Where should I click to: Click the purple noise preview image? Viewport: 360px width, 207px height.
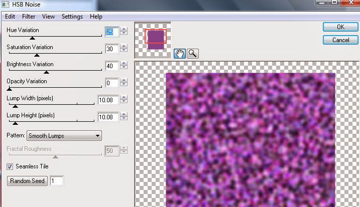click(251, 140)
